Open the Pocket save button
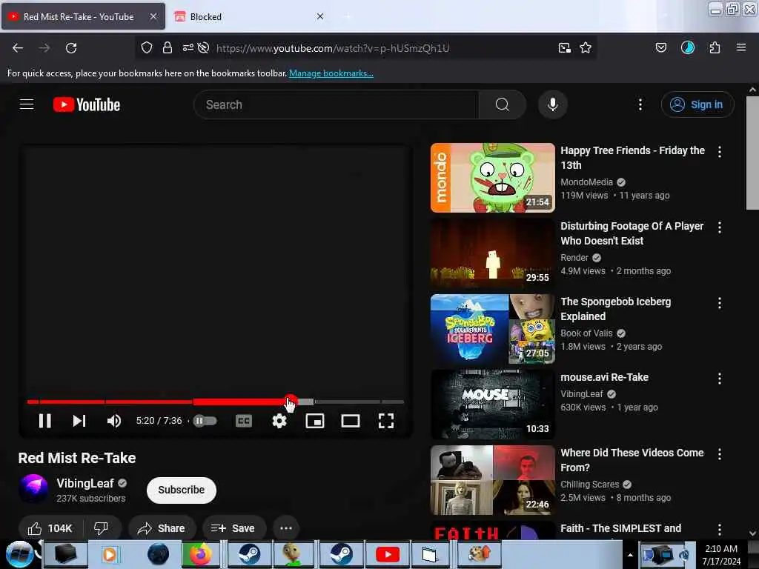Screen dimensions: 759x569 coord(660,47)
